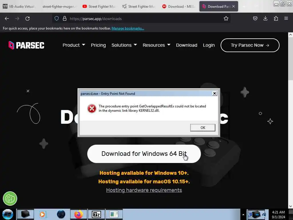Click 'Hosting available for macOS 10.15+.' text
Screen dimensions: 293x220
(144, 181)
